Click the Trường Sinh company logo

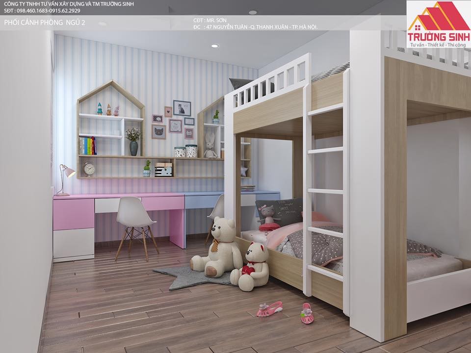(x=439, y=25)
